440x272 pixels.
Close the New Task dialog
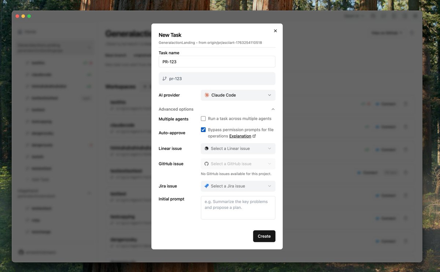point(275,31)
